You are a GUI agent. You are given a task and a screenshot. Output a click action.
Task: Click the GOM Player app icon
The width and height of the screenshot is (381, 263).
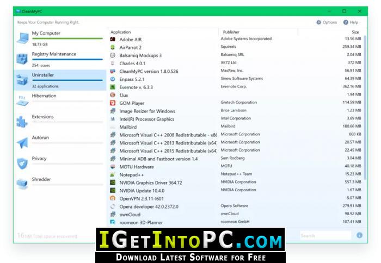(113, 103)
